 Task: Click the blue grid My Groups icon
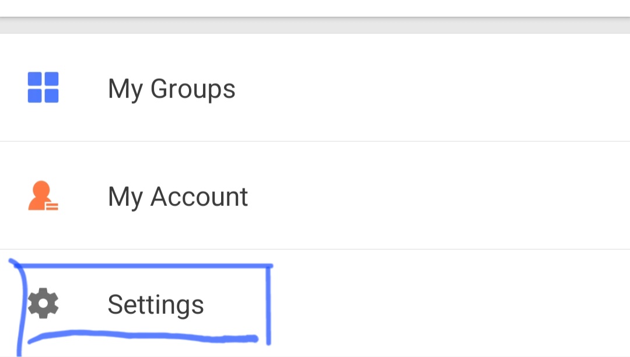(x=43, y=87)
